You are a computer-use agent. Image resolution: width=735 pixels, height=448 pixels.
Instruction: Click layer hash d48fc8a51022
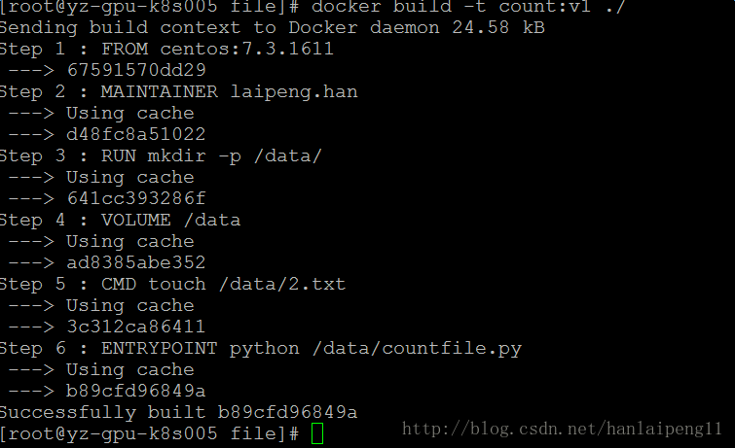[136, 134]
